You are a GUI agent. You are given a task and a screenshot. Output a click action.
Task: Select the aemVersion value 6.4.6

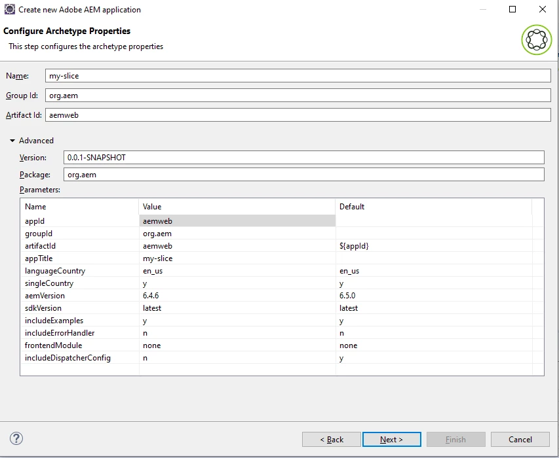(x=151, y=296)
